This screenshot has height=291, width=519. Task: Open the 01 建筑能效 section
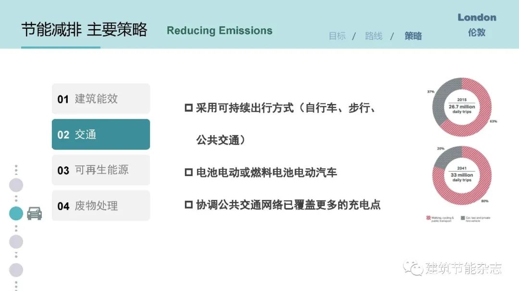click(101, 99)
